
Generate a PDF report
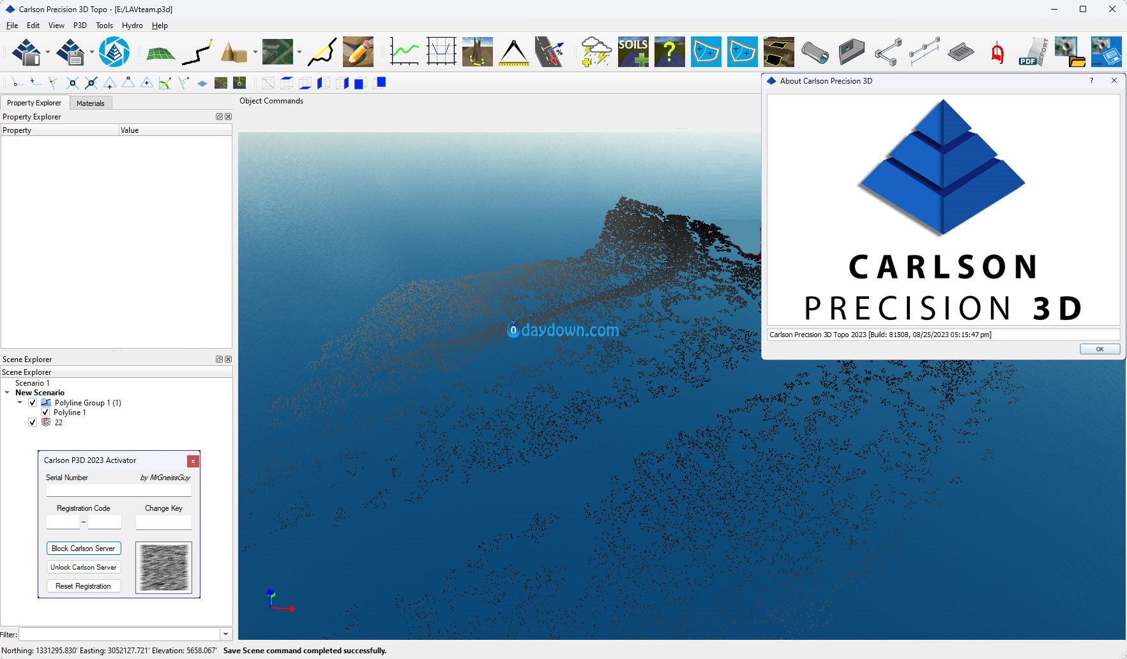click(x=1033, y=52)
